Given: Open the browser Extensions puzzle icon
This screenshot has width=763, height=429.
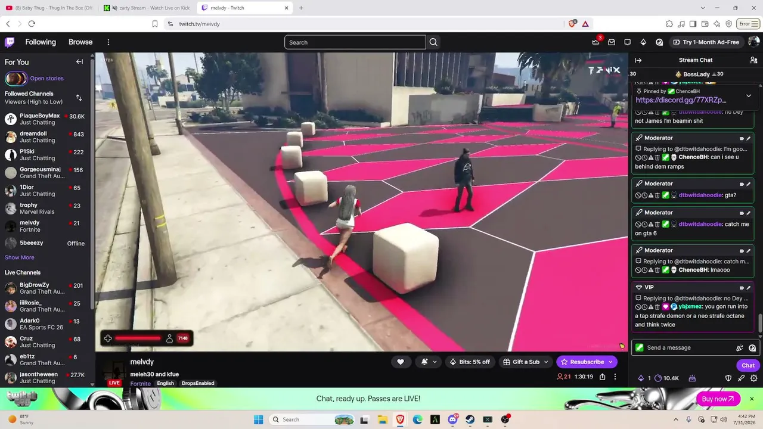Looking at the screenshot, I should [669, 24].
